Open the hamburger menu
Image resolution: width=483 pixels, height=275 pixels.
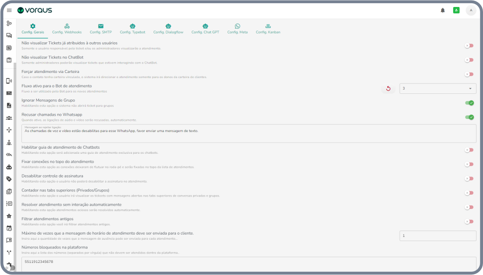(x=9, y=10)
